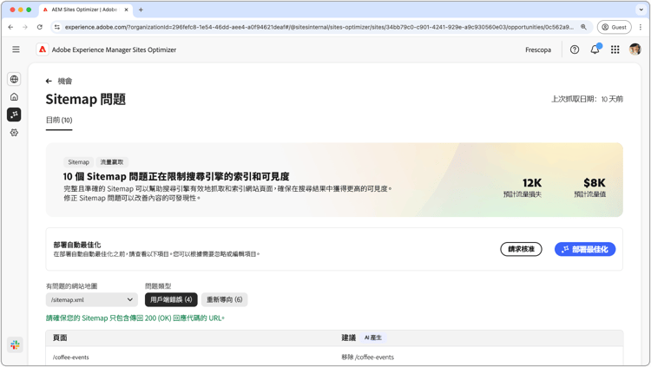Viewport: 651px width, 367px height.
Task: Click the 機會 back link
Action: (65, 81)
